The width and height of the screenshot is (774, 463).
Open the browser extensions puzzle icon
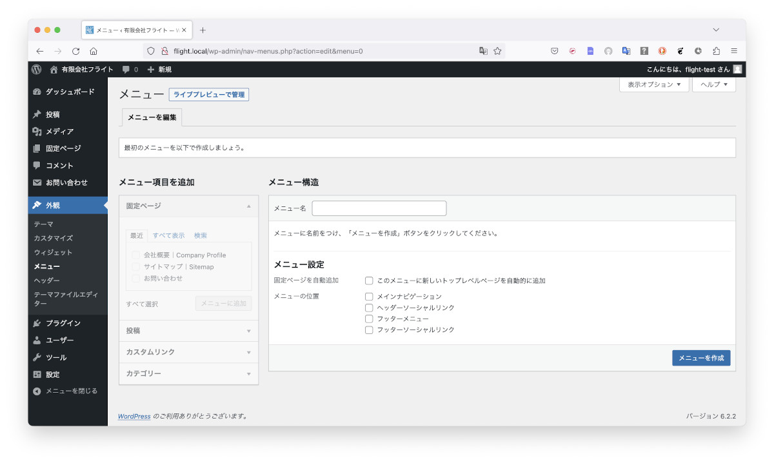(x=716, y=51)
